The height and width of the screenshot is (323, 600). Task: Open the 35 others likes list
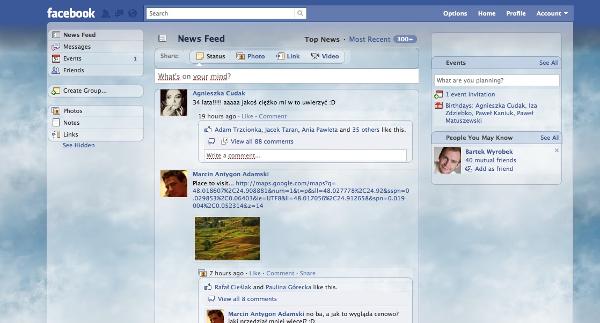366,130
